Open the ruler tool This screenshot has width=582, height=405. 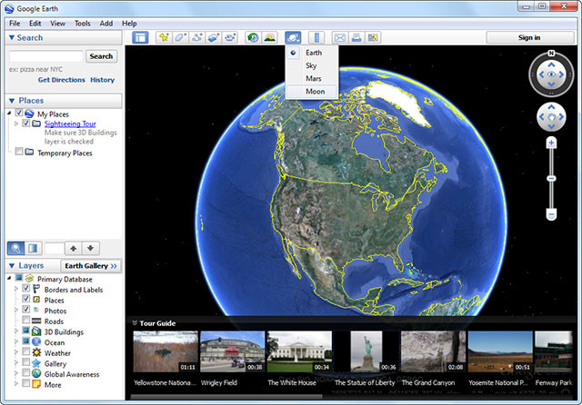316,37
